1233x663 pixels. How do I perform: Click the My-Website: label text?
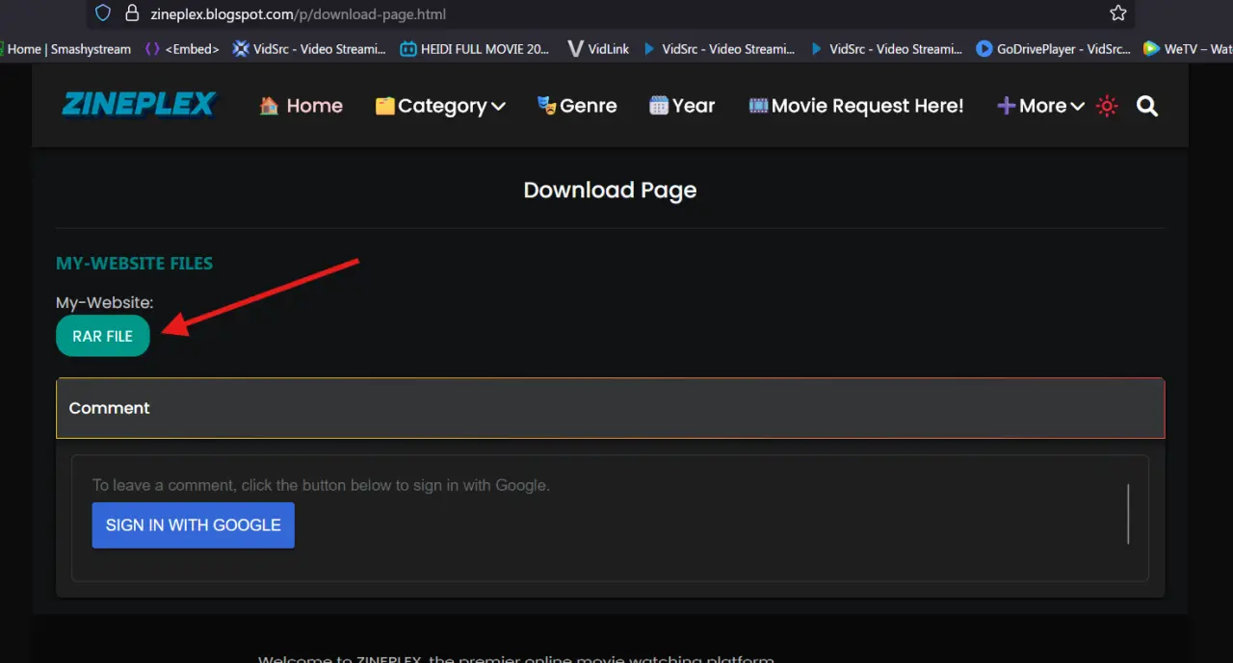[104, 302]
